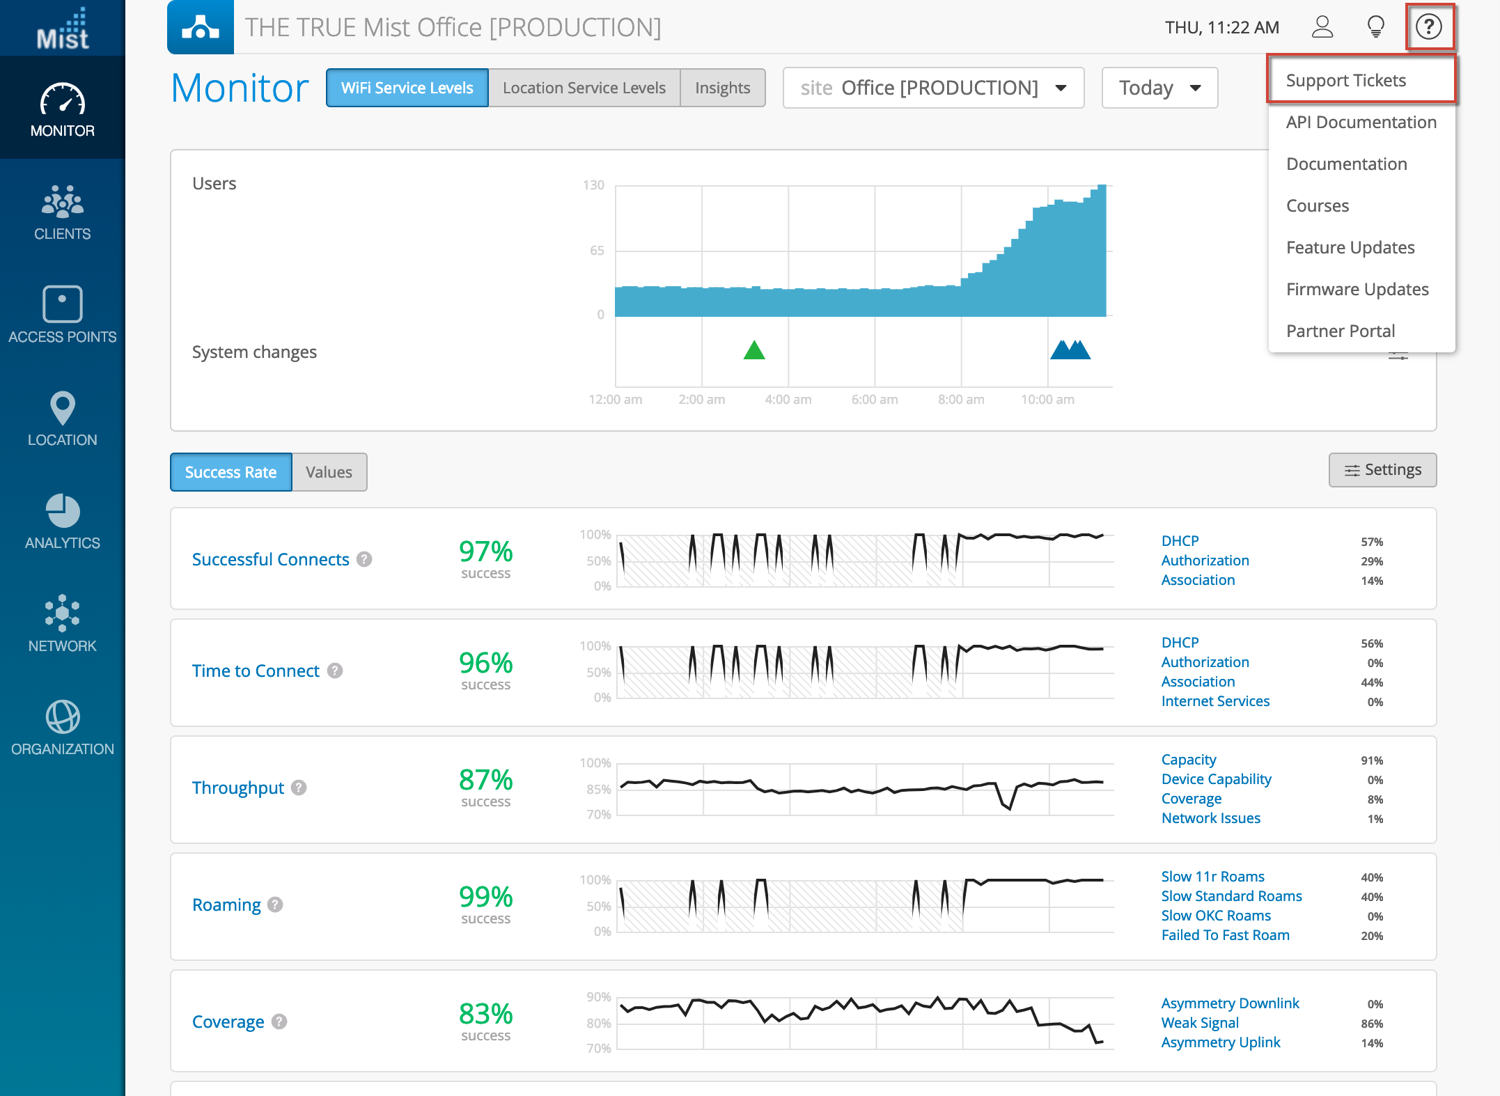Image resolution: width=1500 pixels, height=1096 pixels.
Task: Expand the site Office [PRODUCTION] dropdown
Action: click(933, 88)
